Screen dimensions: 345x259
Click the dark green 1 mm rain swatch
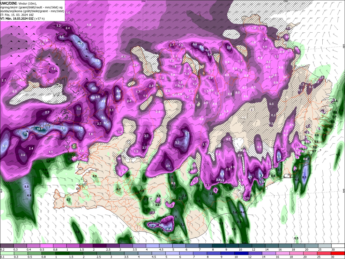point(62,253)
